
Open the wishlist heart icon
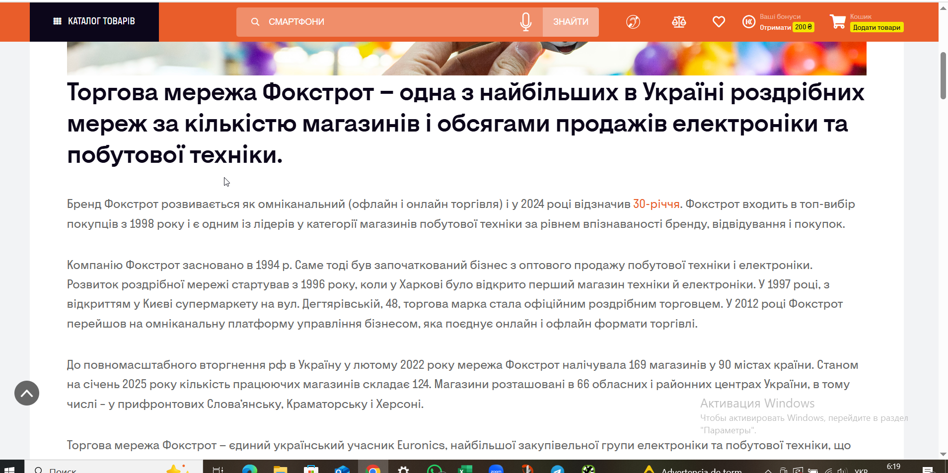tap(719, 22)
